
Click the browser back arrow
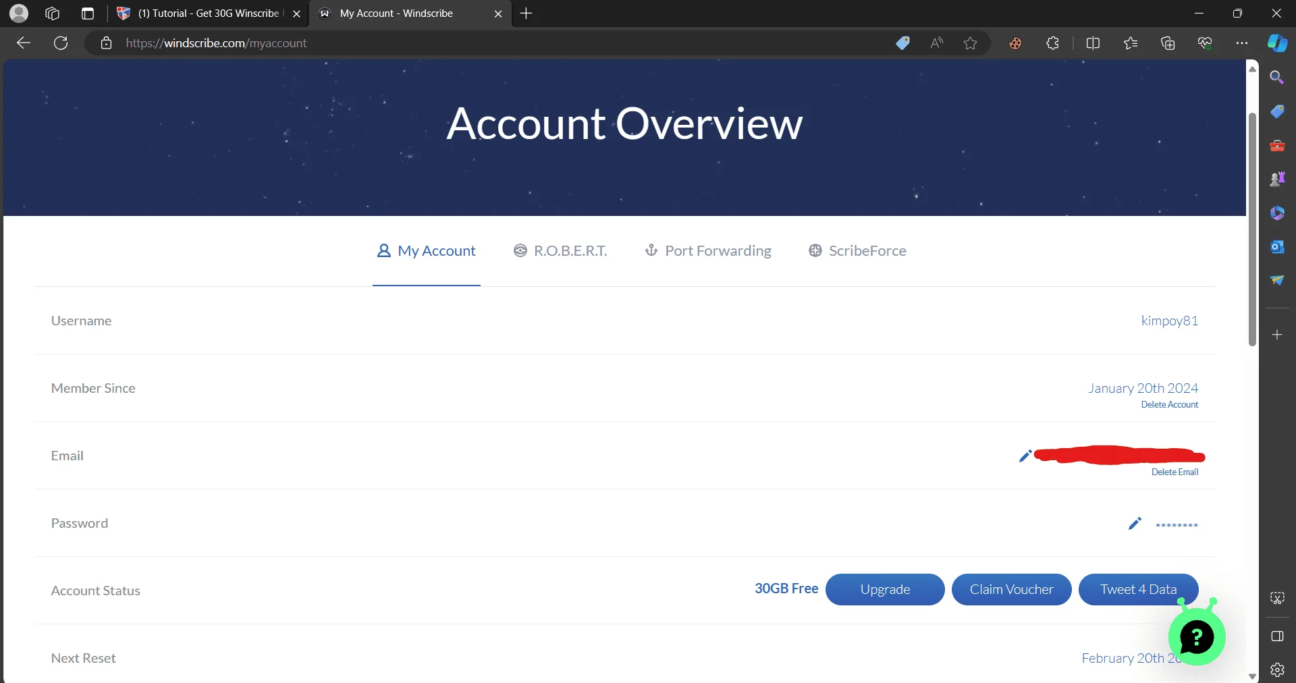tap(24, 43)
